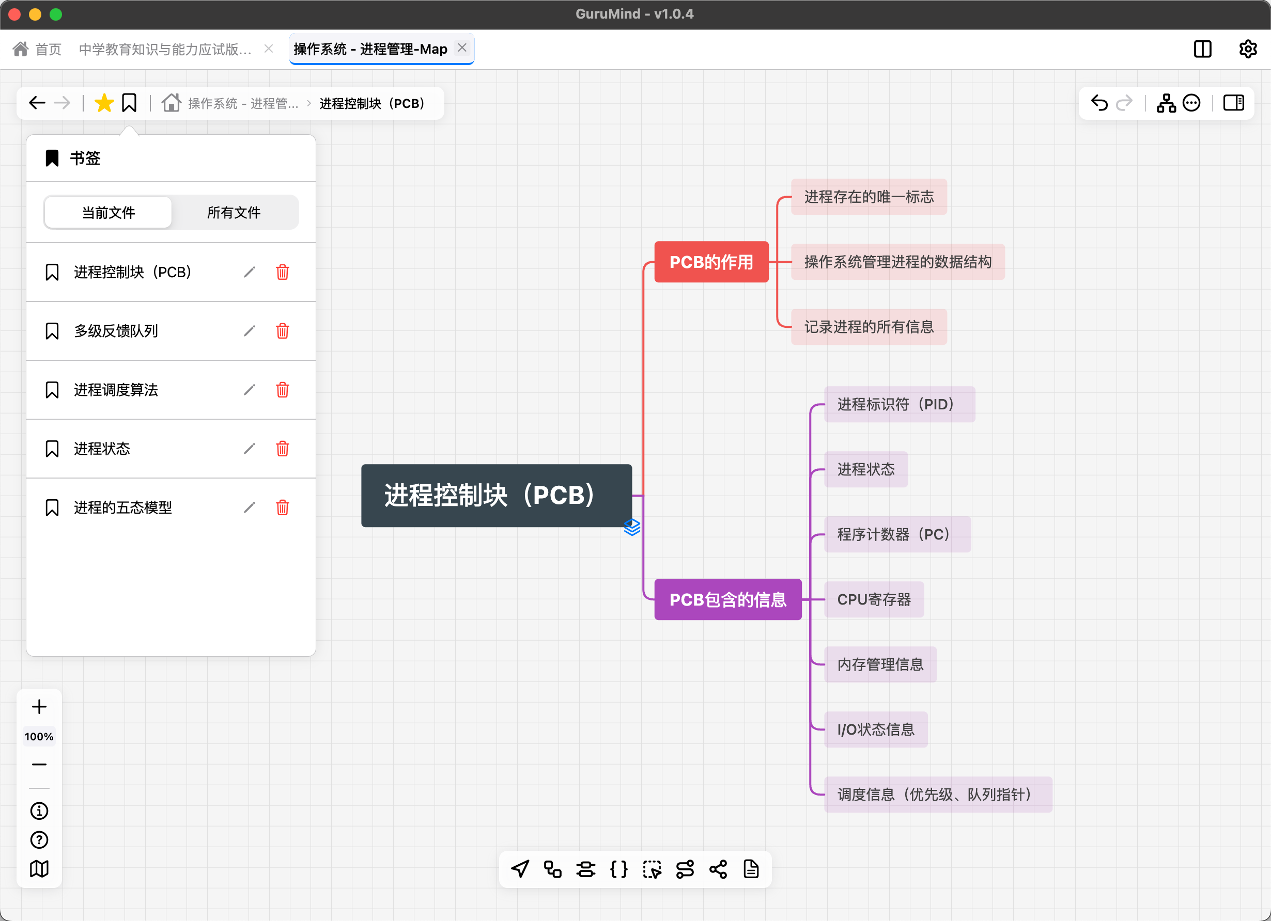Click the share icon in bottom toolbar
Screen dimensions: 1271x921
[718, 869]
